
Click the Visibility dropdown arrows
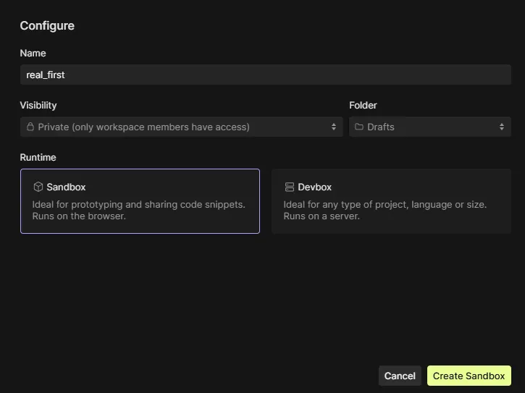[334, 127]
